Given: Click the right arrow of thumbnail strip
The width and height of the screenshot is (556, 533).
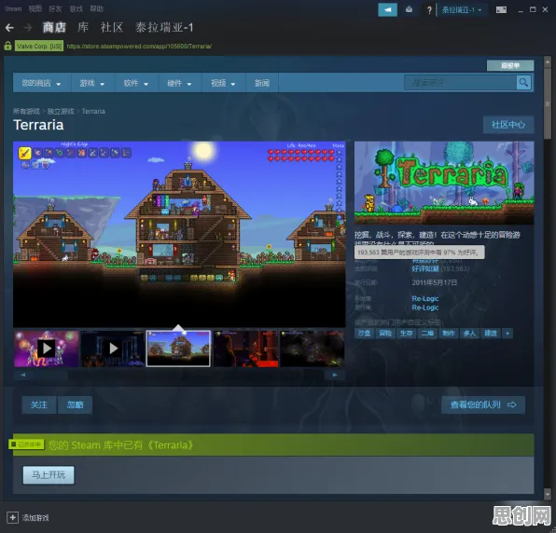Looking at the screenshot, I should click(335, 375).
